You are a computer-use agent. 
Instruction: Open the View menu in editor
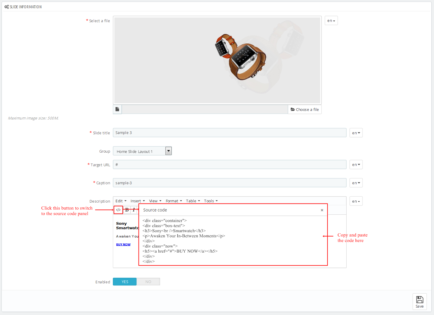(x=155, y=201)
